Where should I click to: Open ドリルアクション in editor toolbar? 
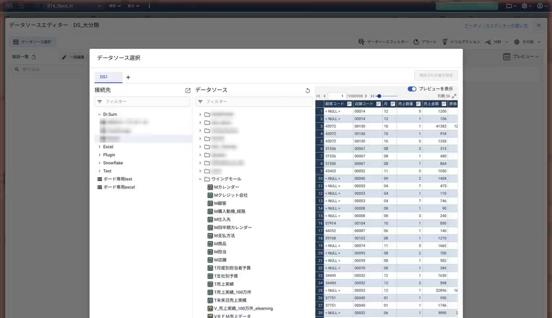[461, 42]
